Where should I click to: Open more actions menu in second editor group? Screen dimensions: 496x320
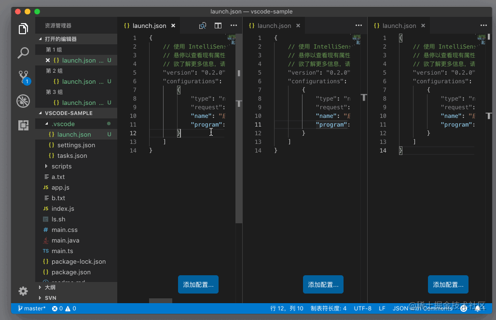358,26
